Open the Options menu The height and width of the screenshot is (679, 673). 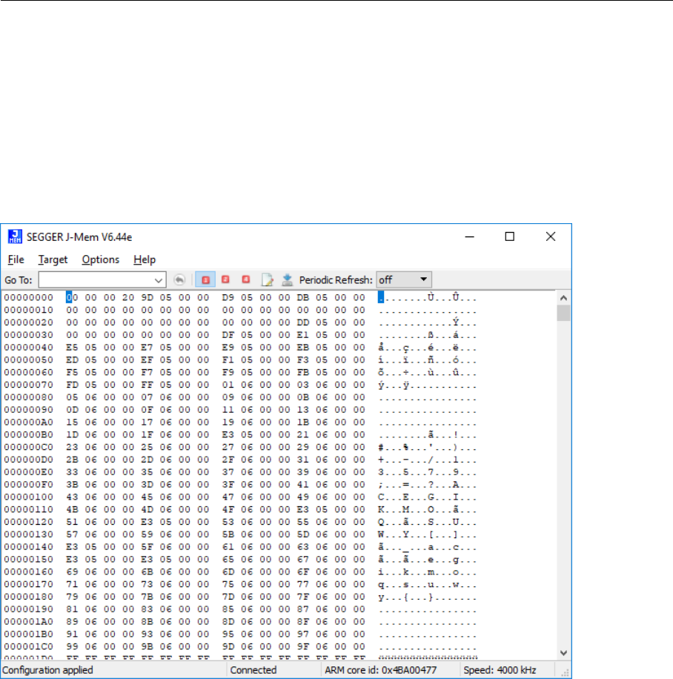100,259
